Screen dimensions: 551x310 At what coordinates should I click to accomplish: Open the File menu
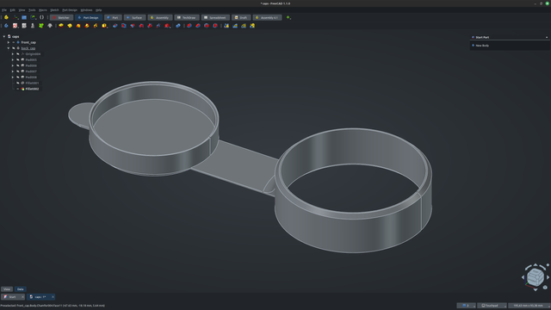[4, 9]
